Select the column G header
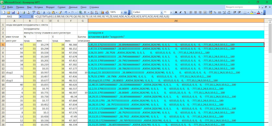The width and height of the screenshot is (272, 126). [82, 21]
